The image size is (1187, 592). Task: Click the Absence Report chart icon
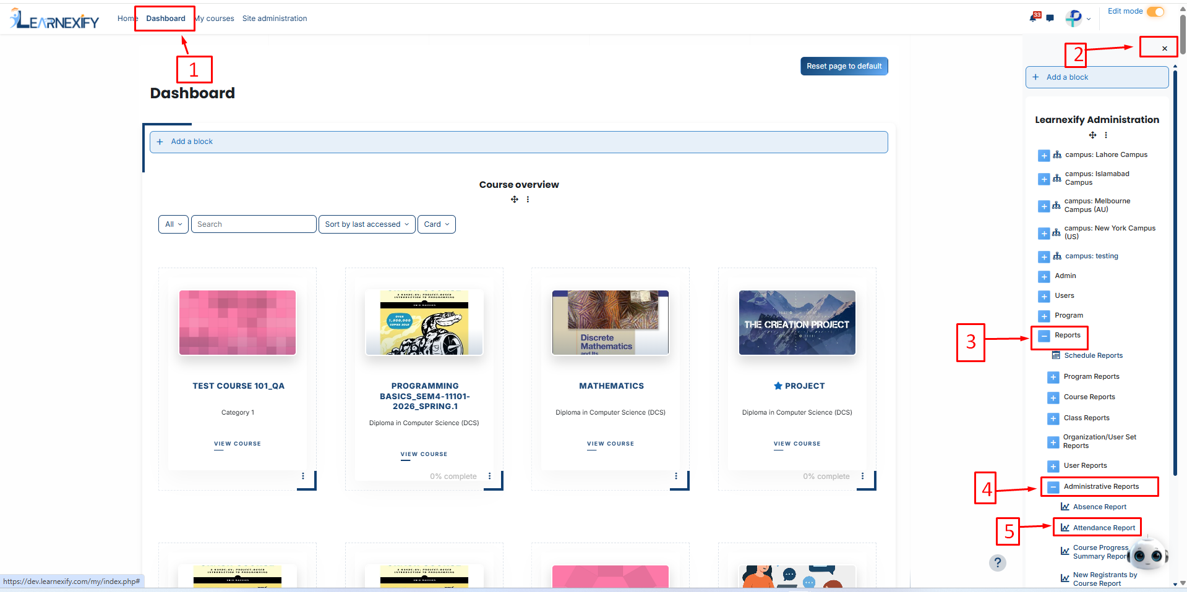pyautogui.click(x=1065, y=507)
